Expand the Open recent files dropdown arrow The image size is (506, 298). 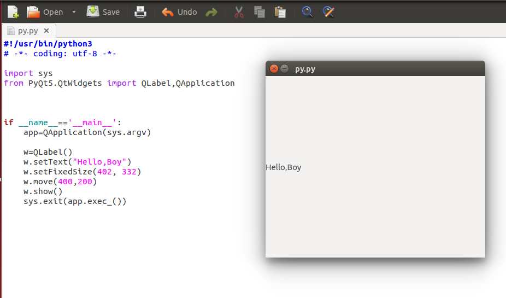74,12
